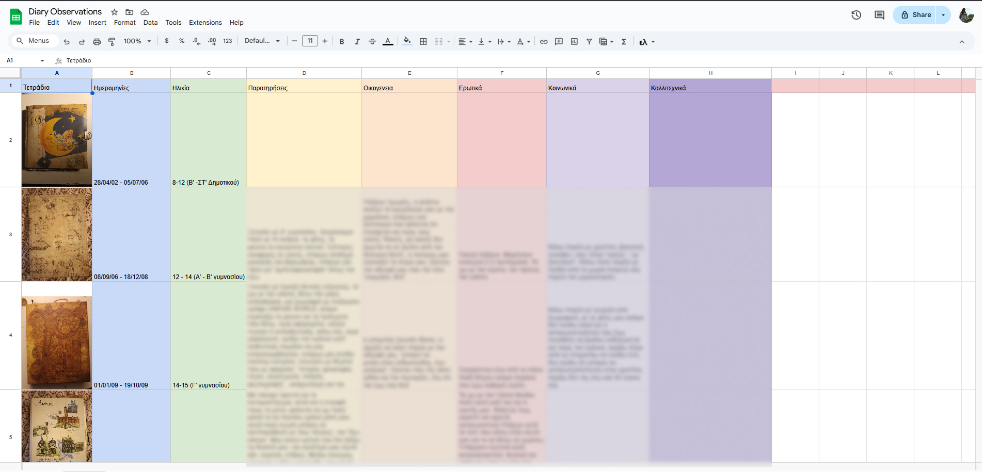Open text rotation dropdown

pyautogui.click(x=524, y=42)
